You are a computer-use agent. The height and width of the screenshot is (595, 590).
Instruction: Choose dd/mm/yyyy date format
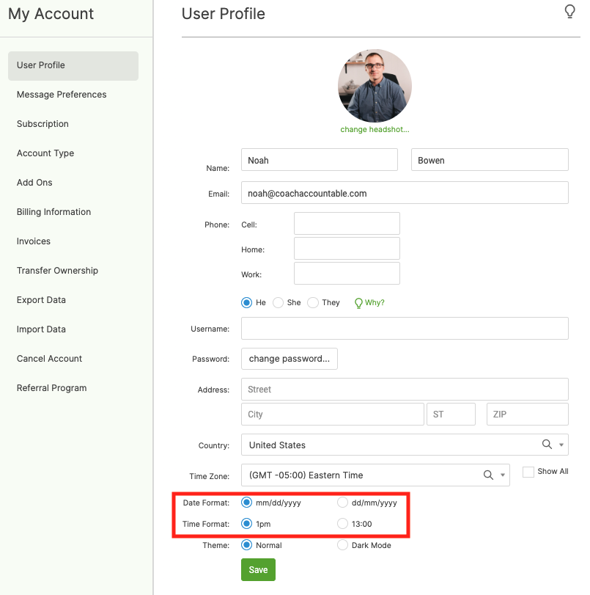click(x=342, y=503)
